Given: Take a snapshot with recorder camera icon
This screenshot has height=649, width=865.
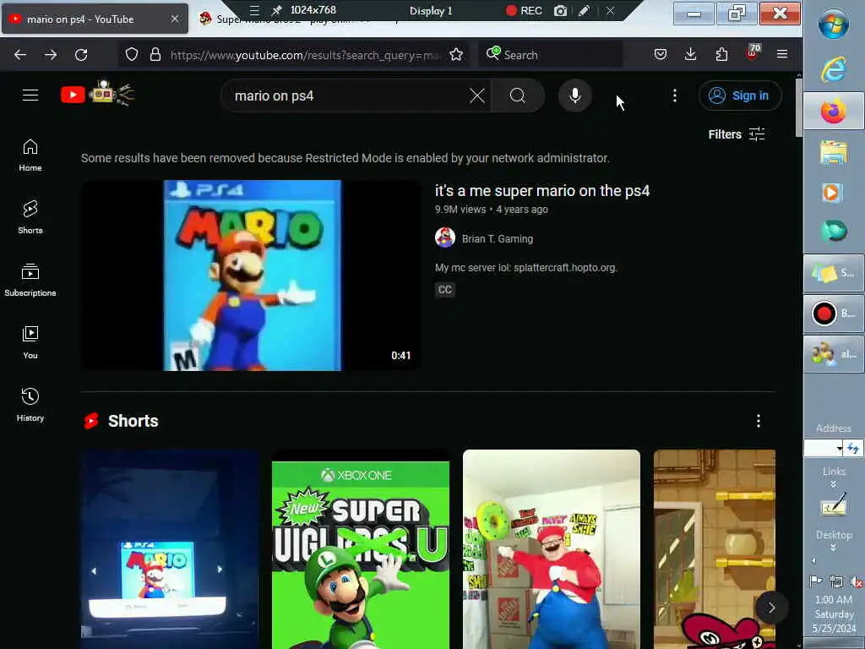Looking at the screenshot, I should [x=561, y=10].
